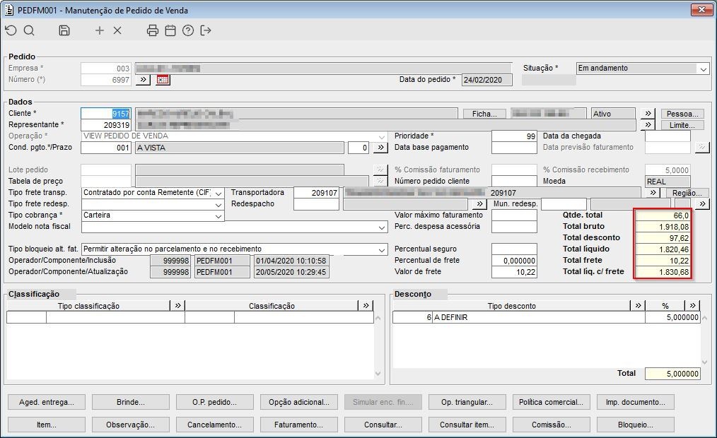Image resolution: width=717 pixels, height=438 pixels.
Task: Delete record with X toolbar icon
Action: (x=117, y=30)
